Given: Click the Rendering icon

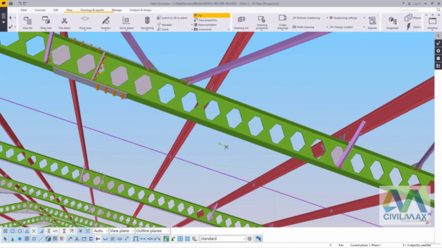Looking at the screenshot, I should coord(147,23).
